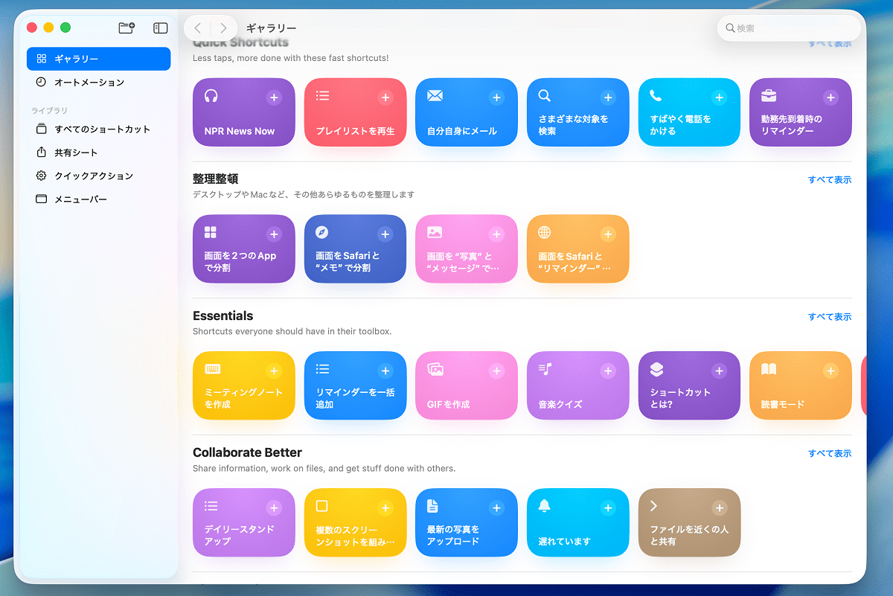Viewport: 893px width, 596px height.
Task: Add the GIFを作成 shortcut
Action: coord(496,371)
